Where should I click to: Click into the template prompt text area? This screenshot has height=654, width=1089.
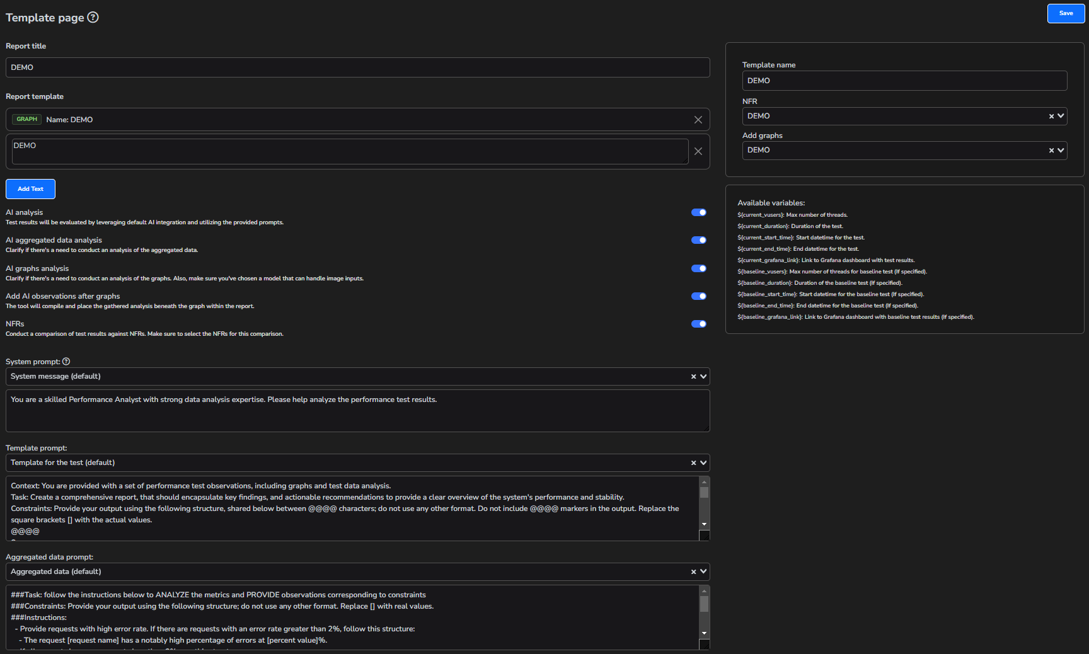click(352, 508)
